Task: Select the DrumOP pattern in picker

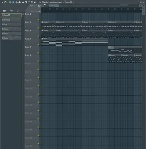Action: [x=11, y=15]
